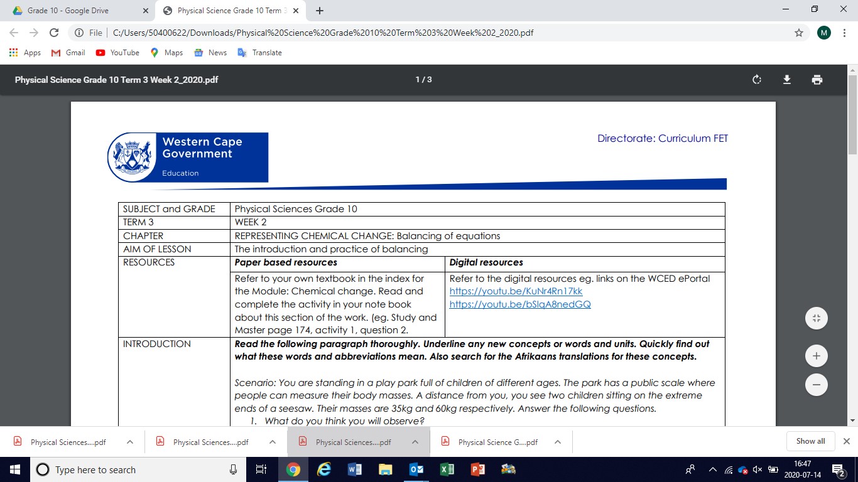Open a new browser tab

coord(319,11)
